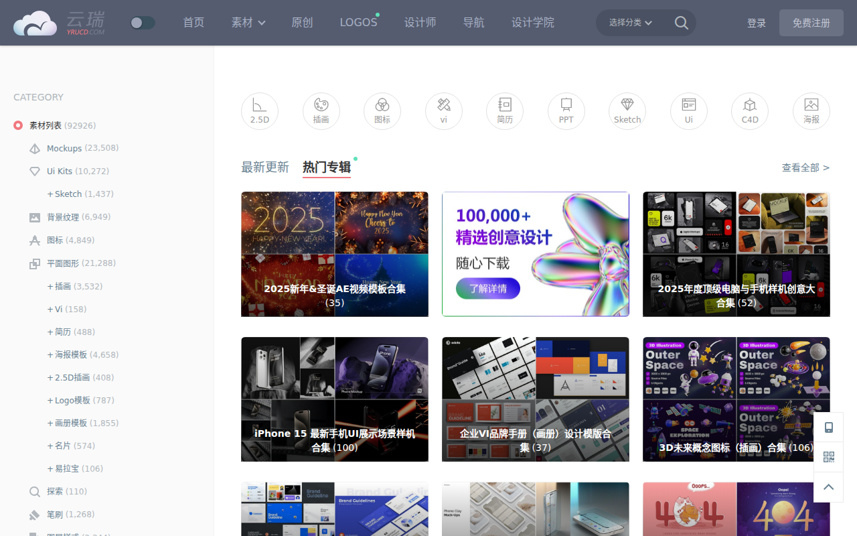Viewport: 857px width, 536px height.
Task: Expand the 海报模板 subcategory
Action: point(83,355)
